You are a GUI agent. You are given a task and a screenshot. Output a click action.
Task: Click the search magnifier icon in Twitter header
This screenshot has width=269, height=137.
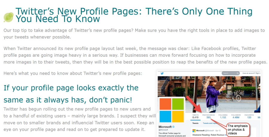[238, 73]
